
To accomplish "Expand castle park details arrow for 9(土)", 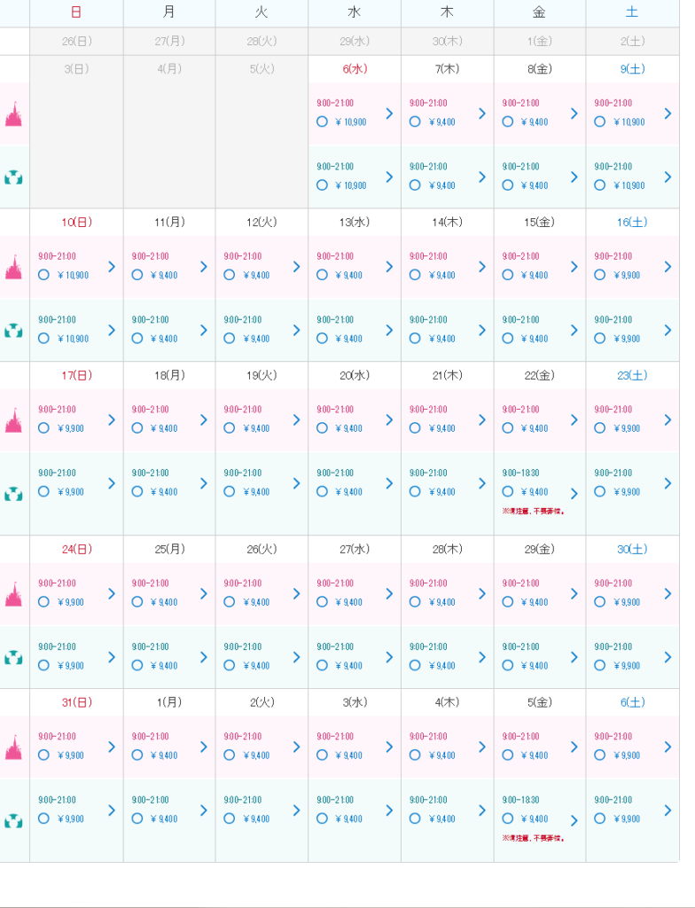I will pyautogui.click(x=668, y=113).
